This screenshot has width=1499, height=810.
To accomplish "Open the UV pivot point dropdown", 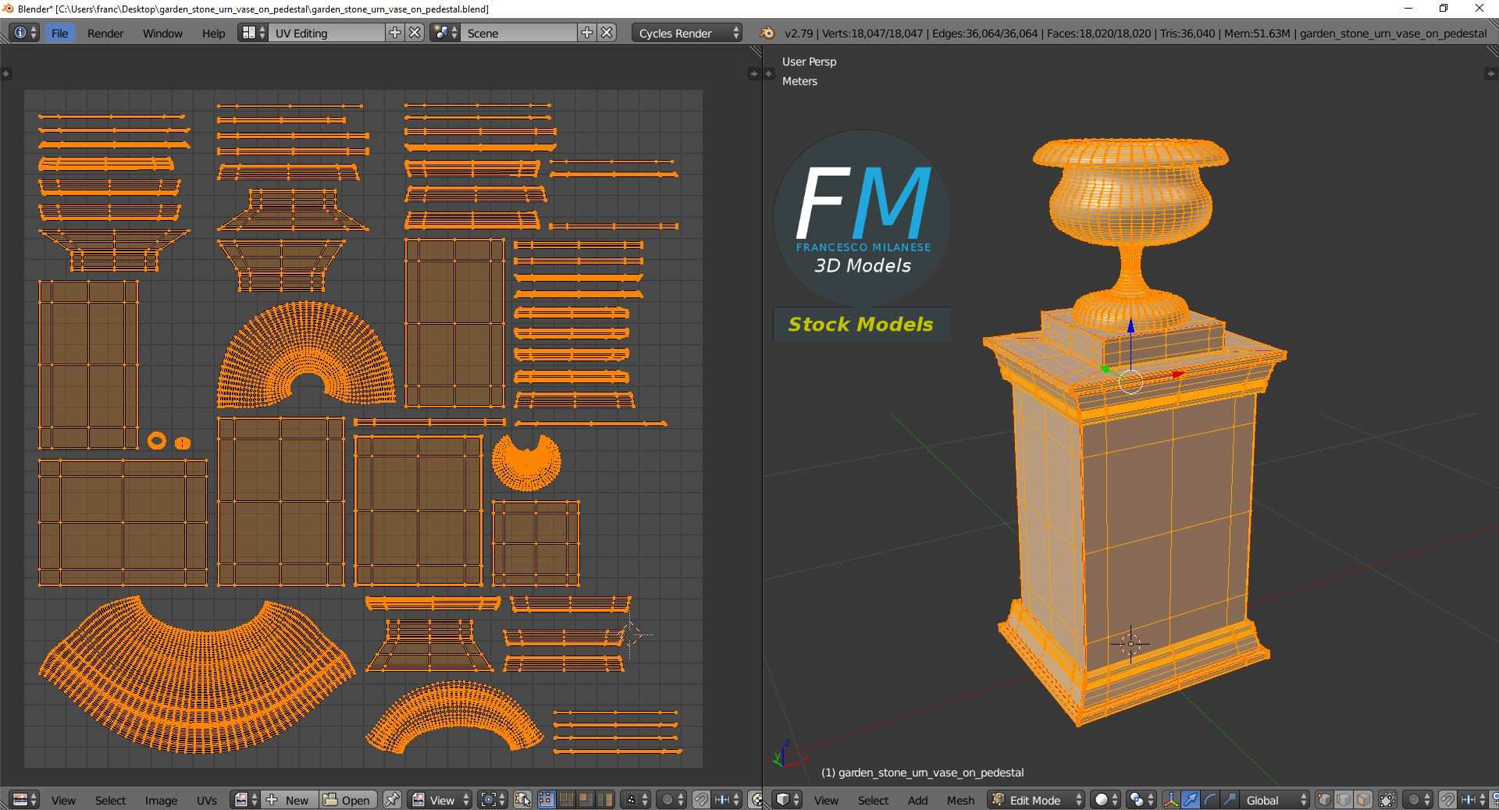I will coord(493,800).
